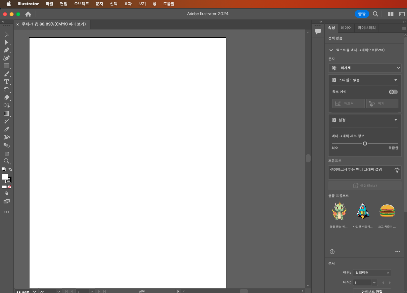Image resolution: width=407 pixels, height=293 pixels.
Task: Open the 오브젝트 menu
Action: coord(81,4)
